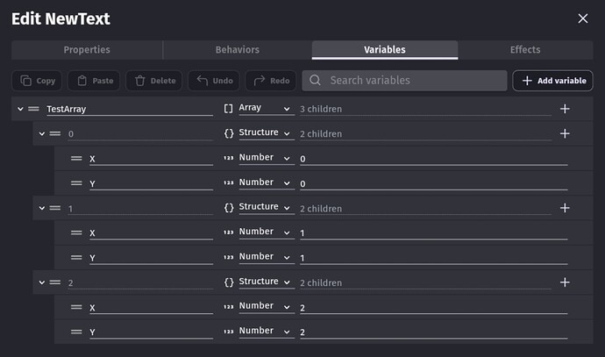Click drag handle of X in element 0

pos(76,158)
